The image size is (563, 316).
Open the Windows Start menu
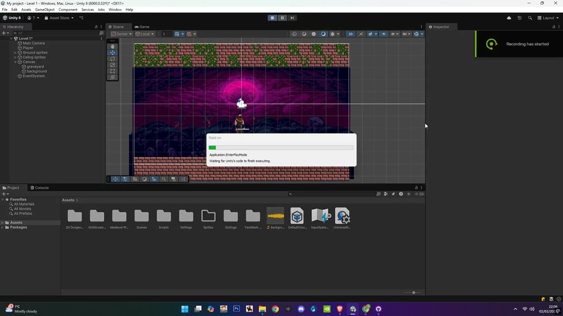click(185, 309)
